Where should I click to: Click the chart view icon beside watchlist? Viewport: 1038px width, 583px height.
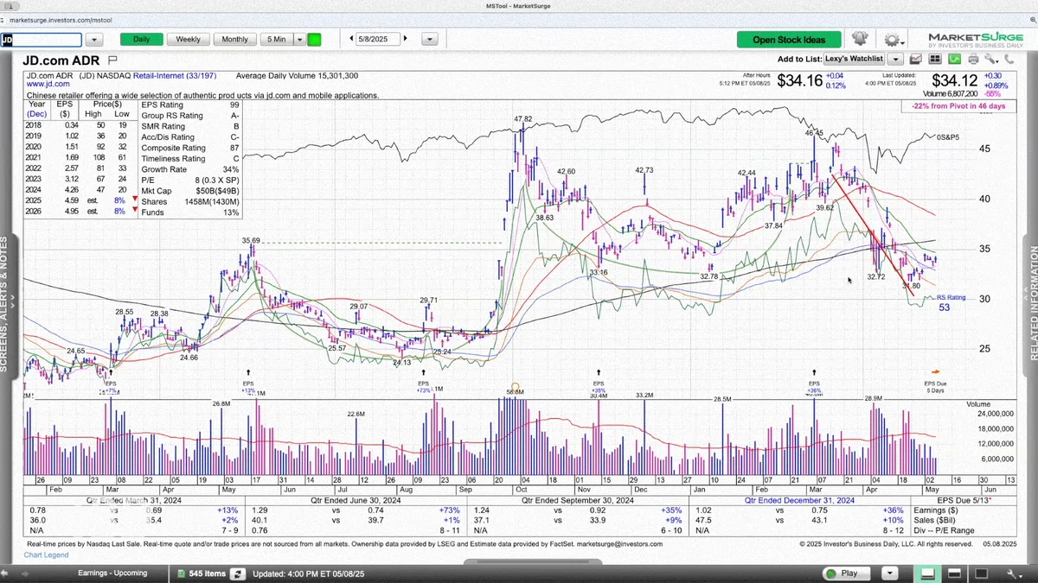coord(916,59)
